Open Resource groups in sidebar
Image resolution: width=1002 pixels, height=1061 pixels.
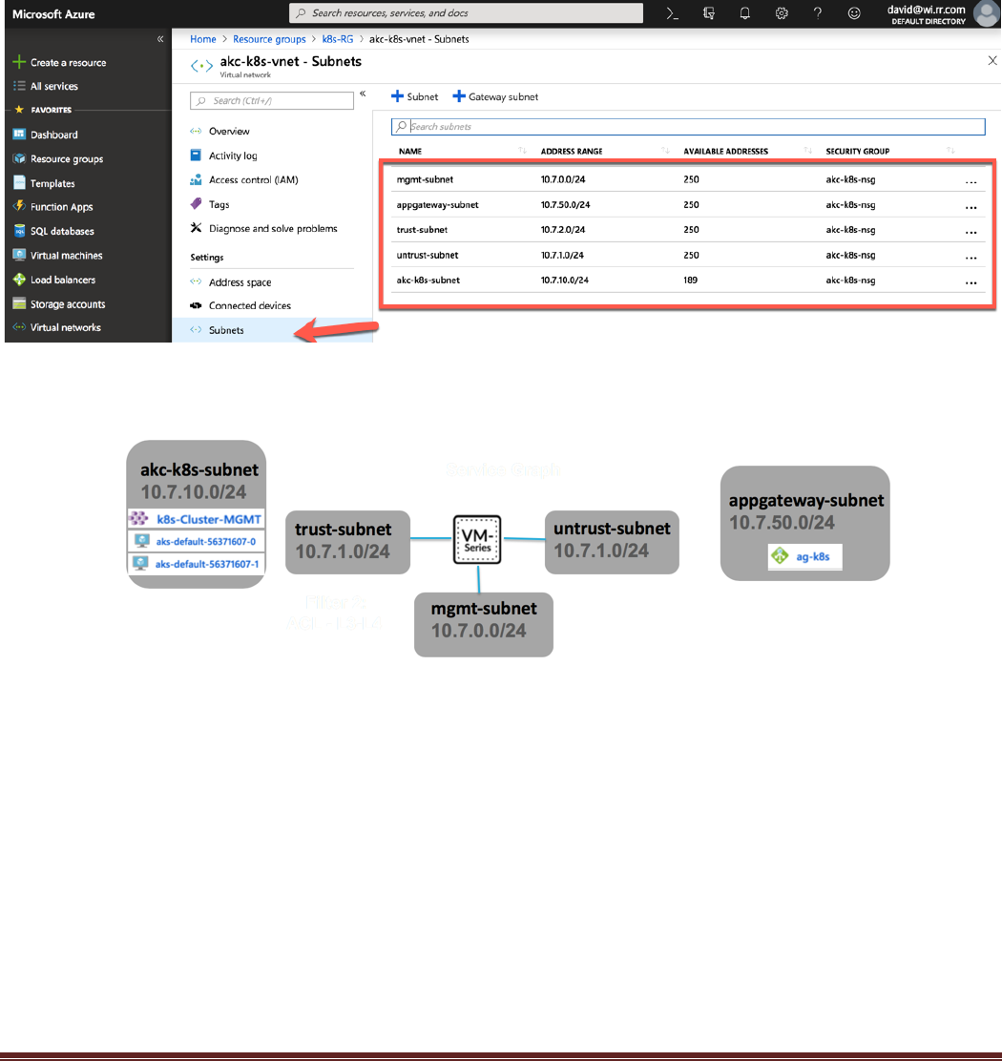click(58, 159)
